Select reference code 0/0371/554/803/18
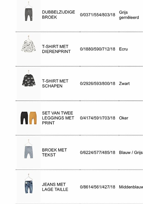 pyautogui.click(x=98, y=15)
